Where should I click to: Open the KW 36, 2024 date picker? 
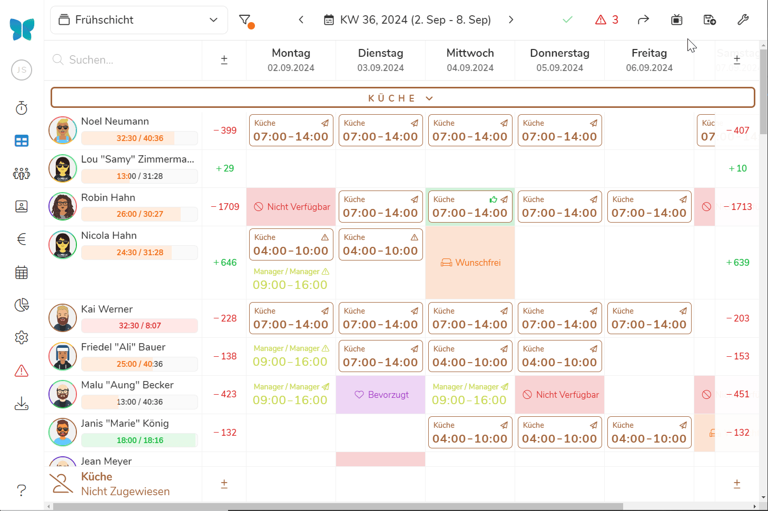point(408,20)
